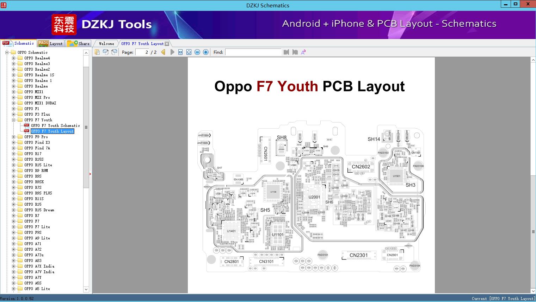536x302 pixels.
Task: Click the DZKJ red logo in banner
Action: coord(64,25)
